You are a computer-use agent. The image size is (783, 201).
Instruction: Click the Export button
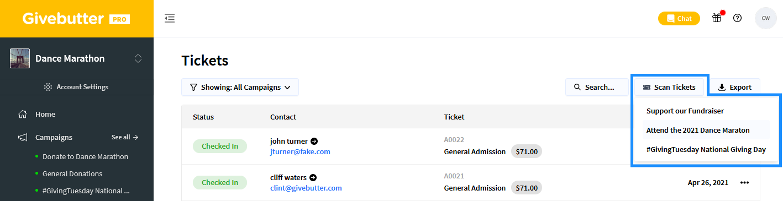pyautogui.click(x=734, y=87)
